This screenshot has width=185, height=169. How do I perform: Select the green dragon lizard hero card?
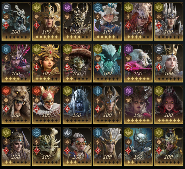[47, 147]
